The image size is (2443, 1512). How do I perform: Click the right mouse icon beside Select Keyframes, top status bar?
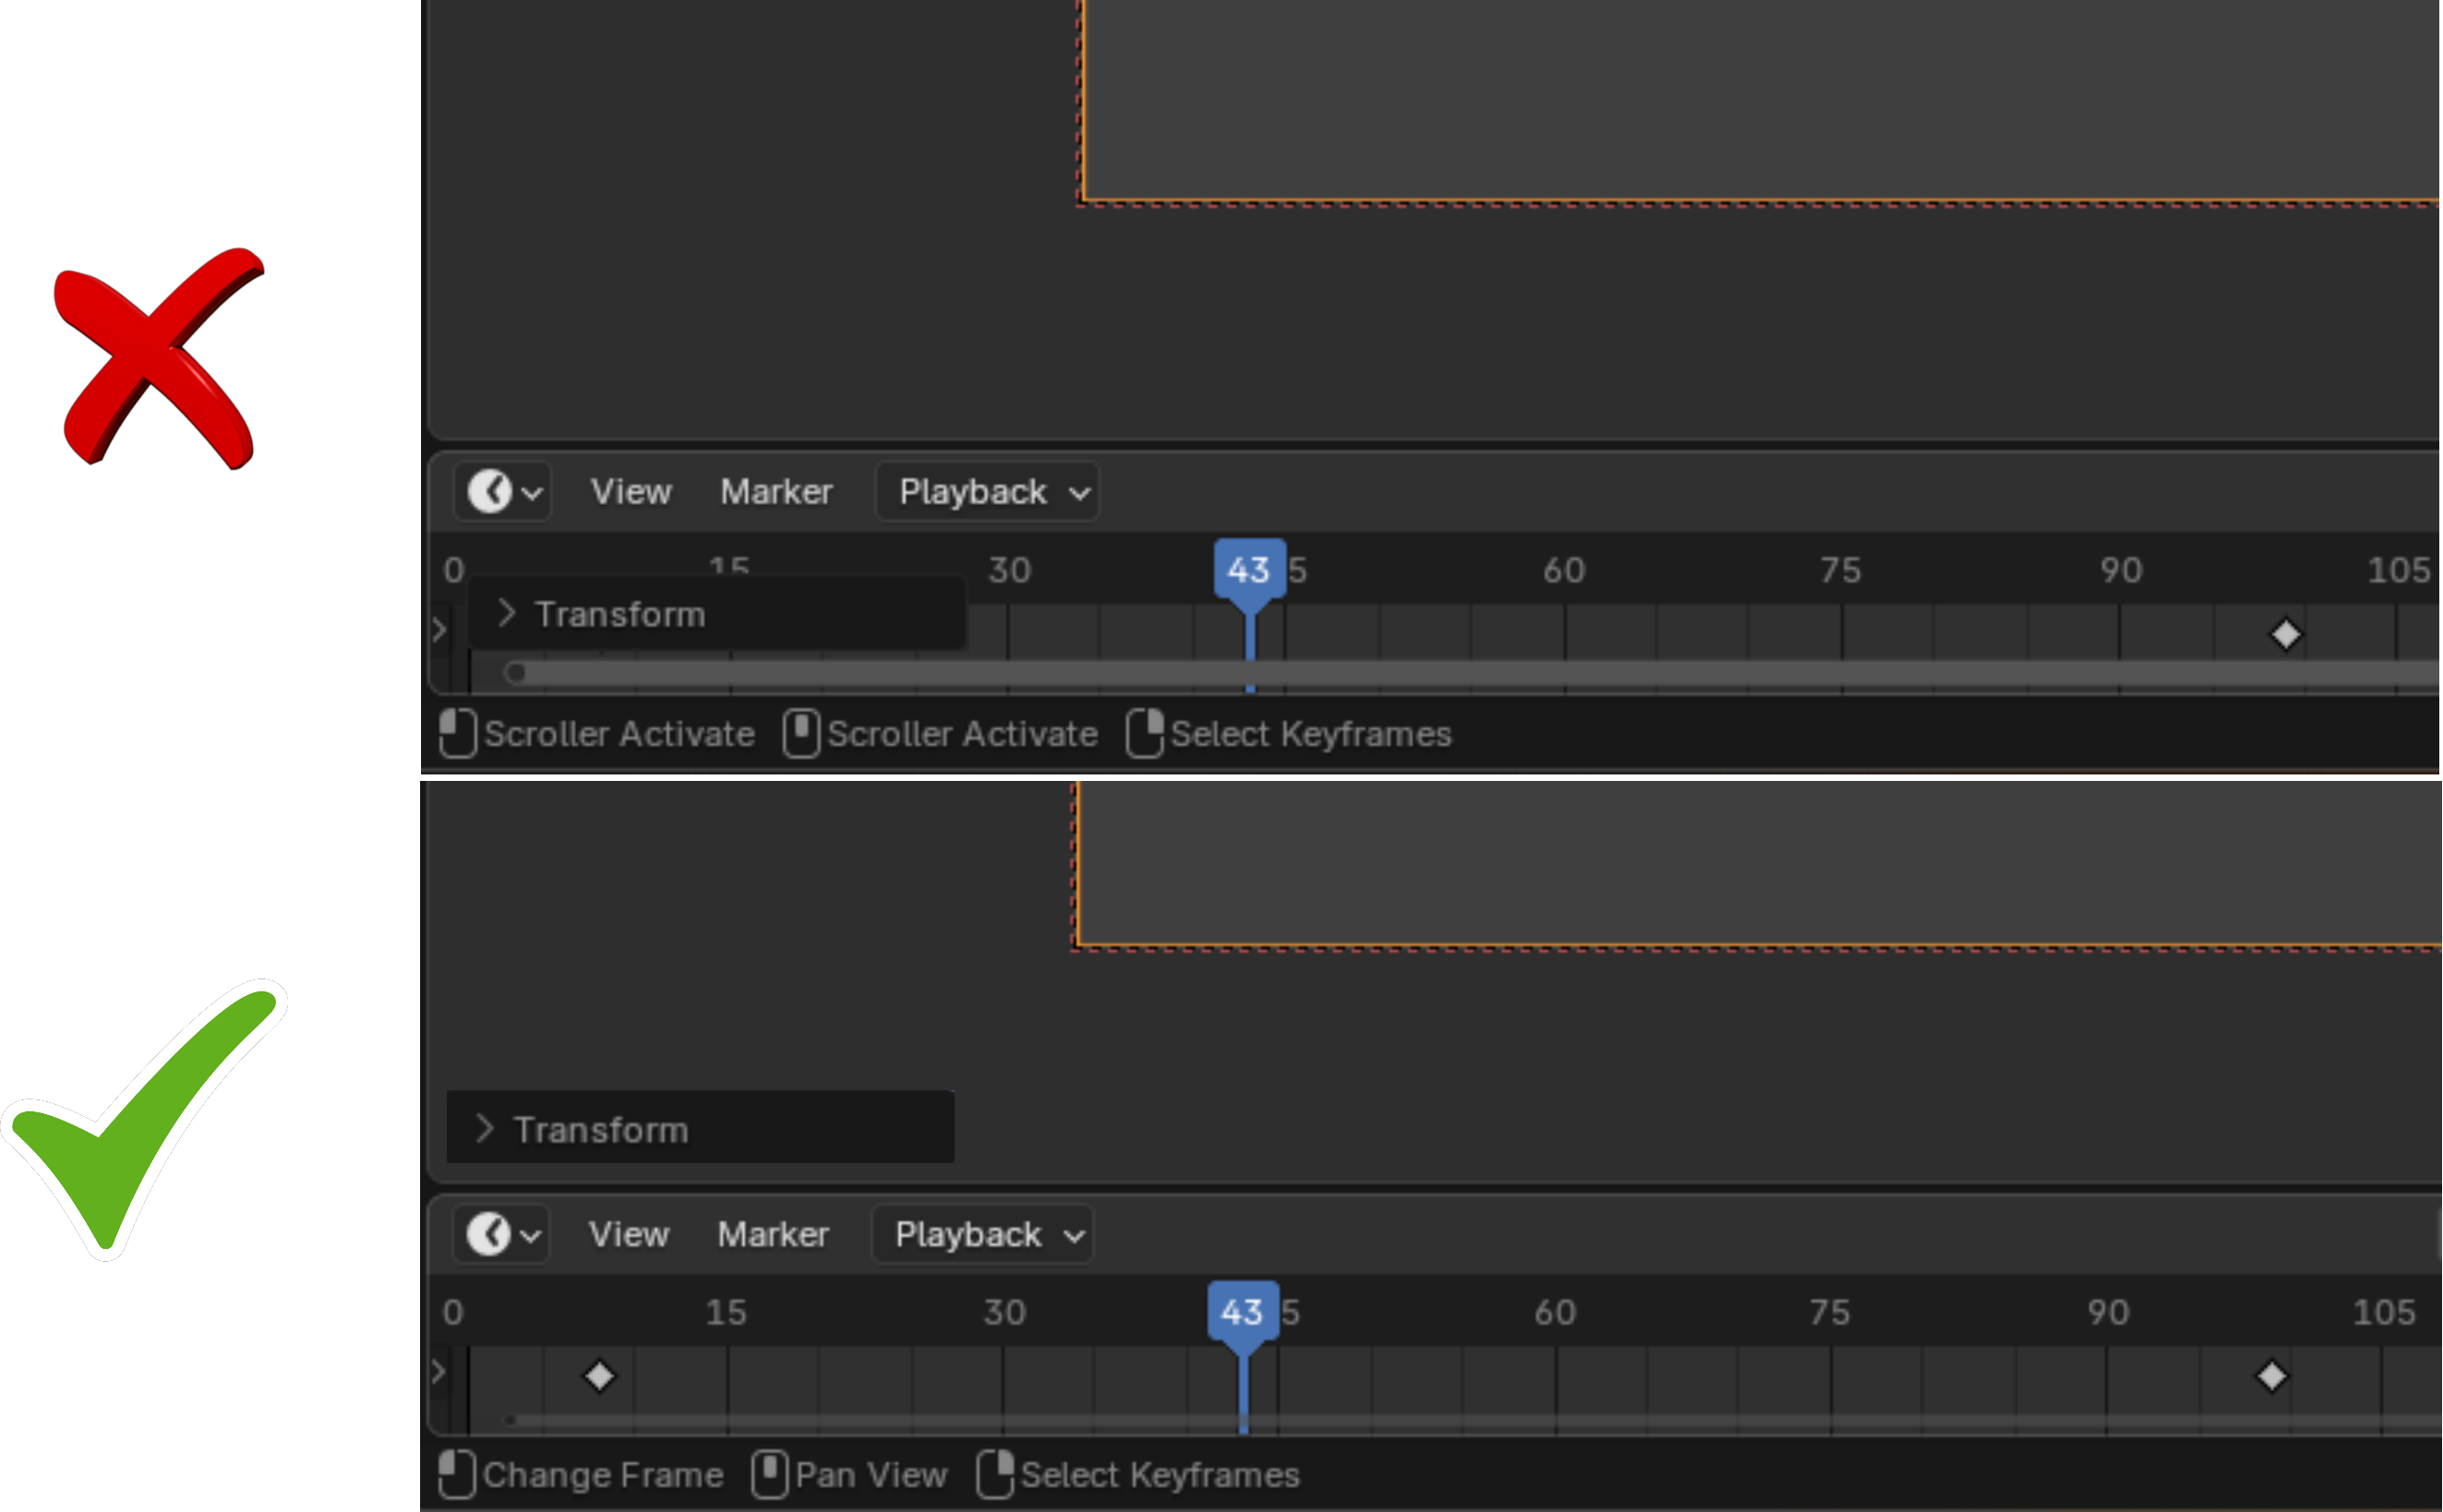(1145, 733)
